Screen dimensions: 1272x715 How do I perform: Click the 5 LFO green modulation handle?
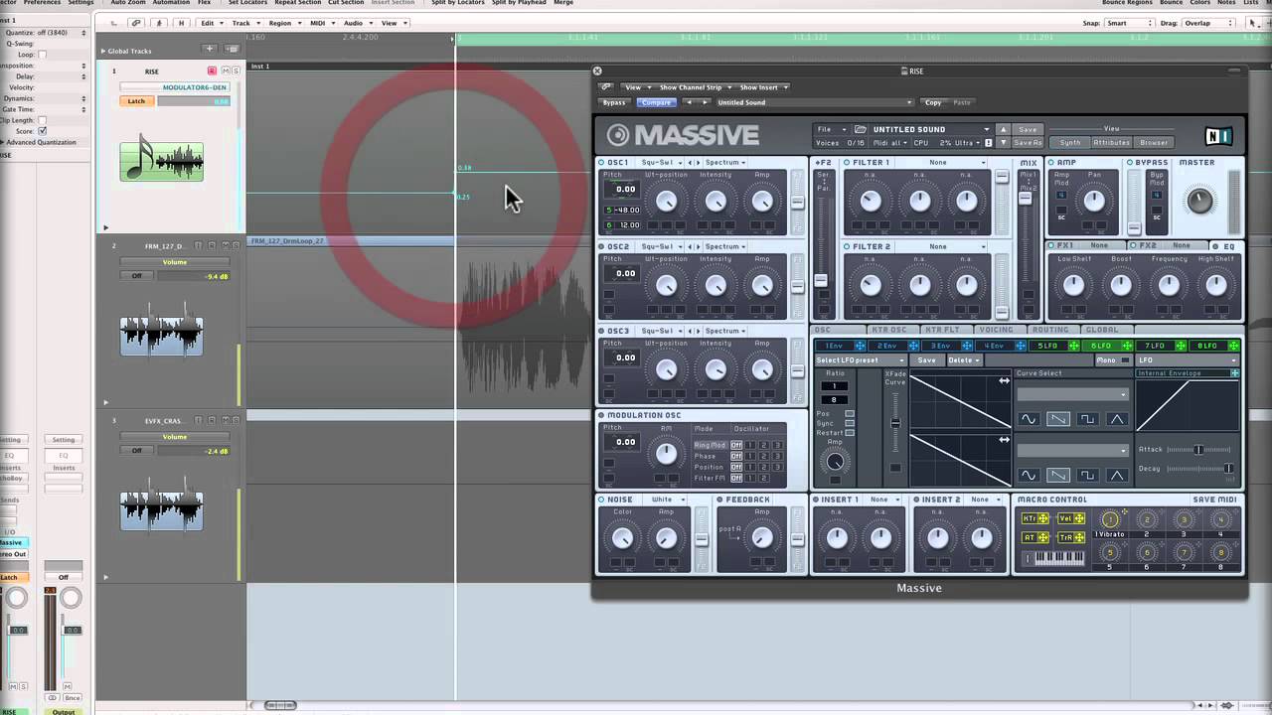[1073, 346]
